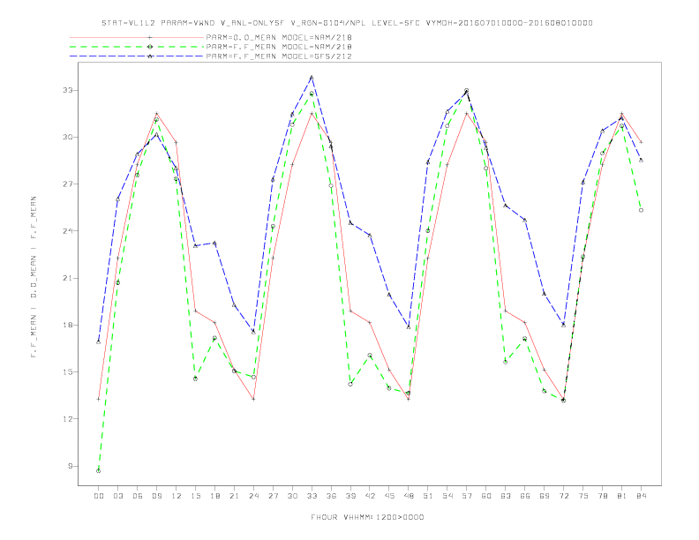This screenshot has width=699, height=540.
Task: Click the vertical y-axis title F.F_MEAN | O.O_MEAN | F.F_MEAN
Action: (x=34, y=277)
